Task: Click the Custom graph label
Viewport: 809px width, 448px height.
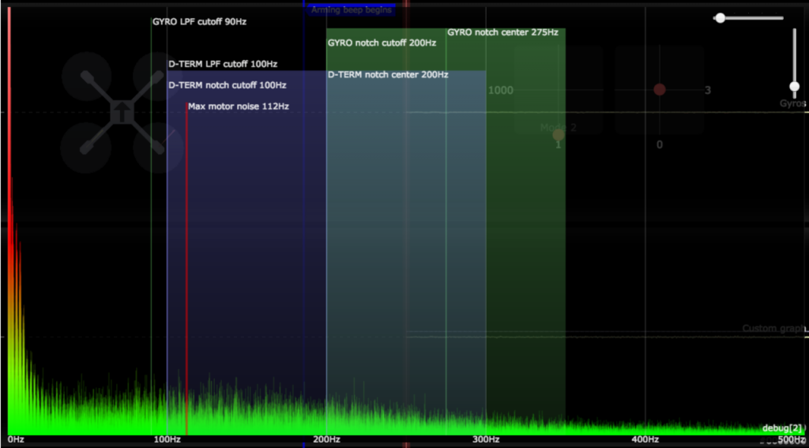Action: coord(772,329)
